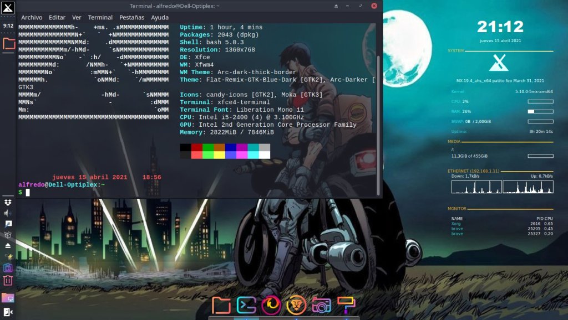Viewport: 568px width, 320px height.
Task: Open the camera screenshot app in dock
Action: pyautogui.click(x=321, y=305)
